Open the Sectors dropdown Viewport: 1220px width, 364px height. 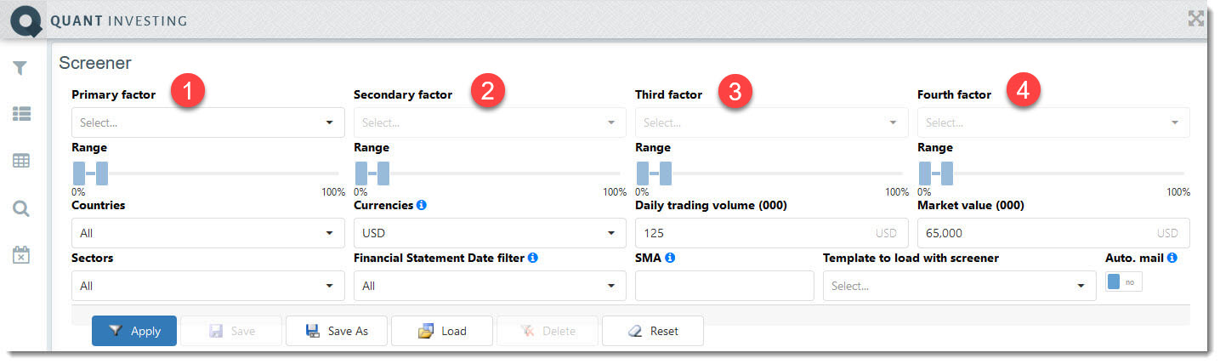click(207, 286)
